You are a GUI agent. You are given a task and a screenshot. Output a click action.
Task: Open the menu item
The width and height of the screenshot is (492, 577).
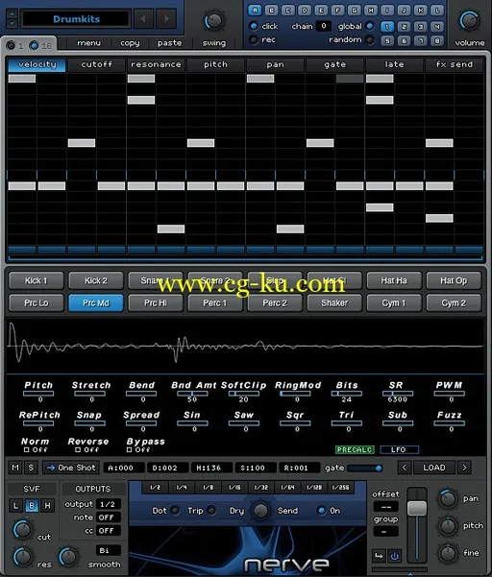pos(88,43)
